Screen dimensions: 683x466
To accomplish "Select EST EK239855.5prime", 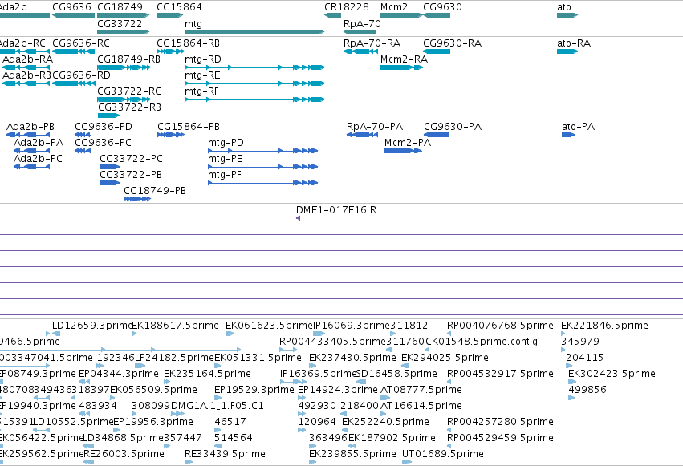I will point(313,462).
